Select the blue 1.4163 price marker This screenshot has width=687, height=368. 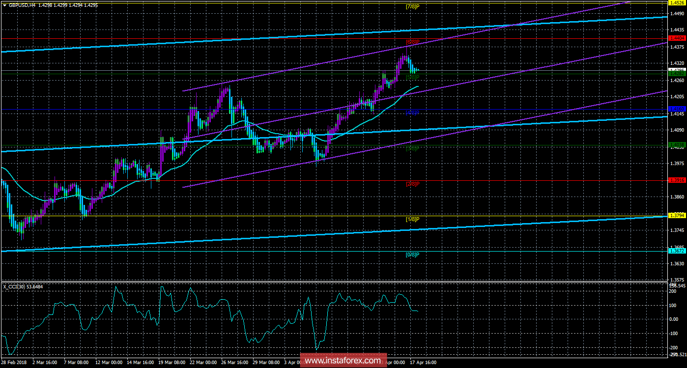pyautogui.click(x=677, y=109)
